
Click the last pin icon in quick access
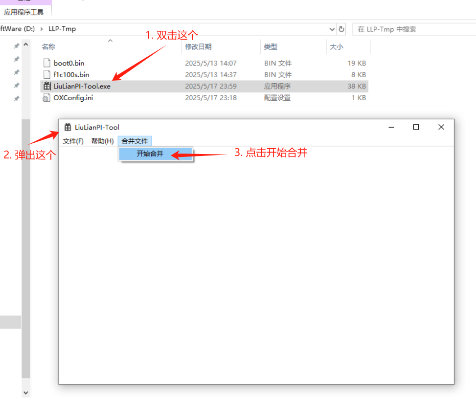pos(17,99)
